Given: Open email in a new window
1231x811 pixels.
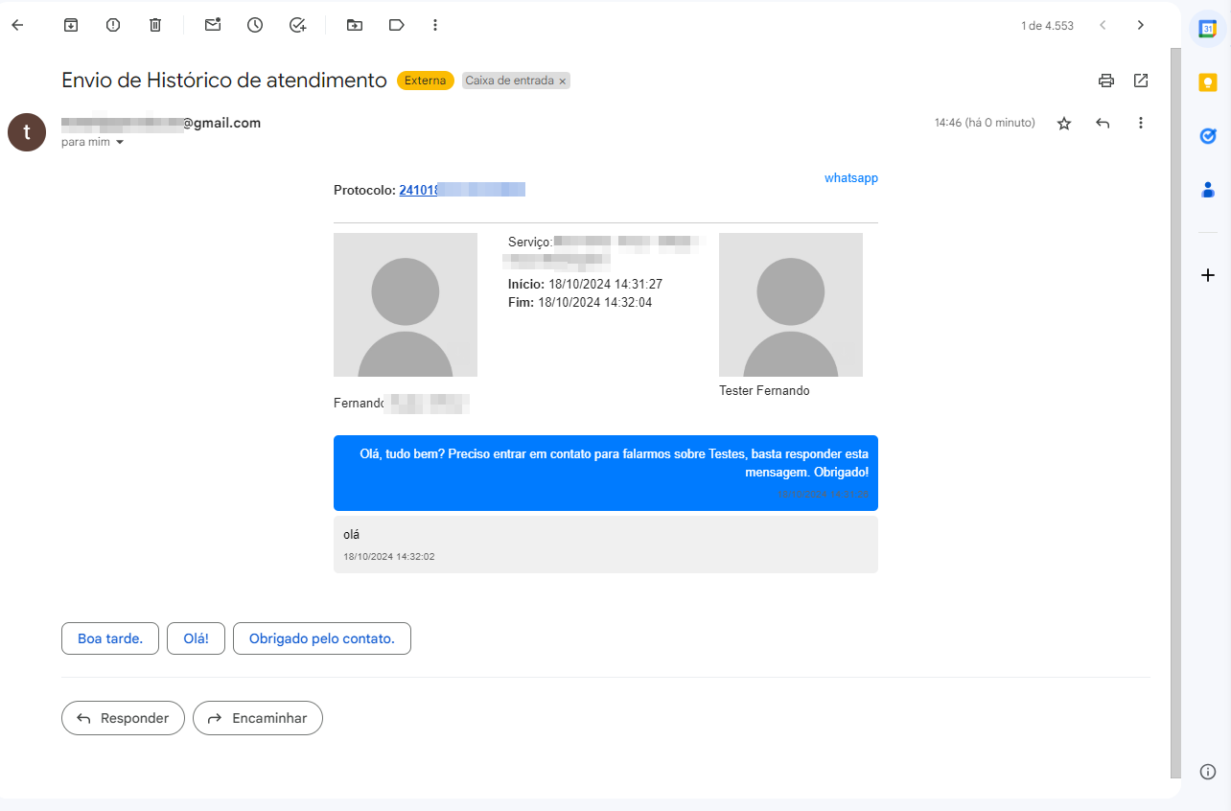Looking at the screenshot, I should [1141, 81].
